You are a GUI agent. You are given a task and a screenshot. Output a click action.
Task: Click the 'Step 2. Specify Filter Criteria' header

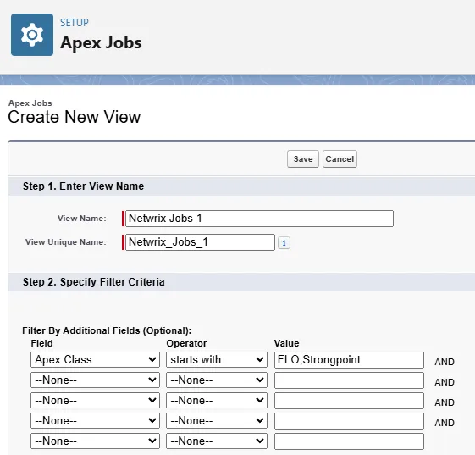[x=94, y=282]
